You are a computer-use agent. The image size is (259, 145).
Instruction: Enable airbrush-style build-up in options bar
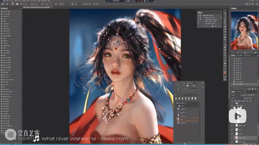[x=56, y=4]
